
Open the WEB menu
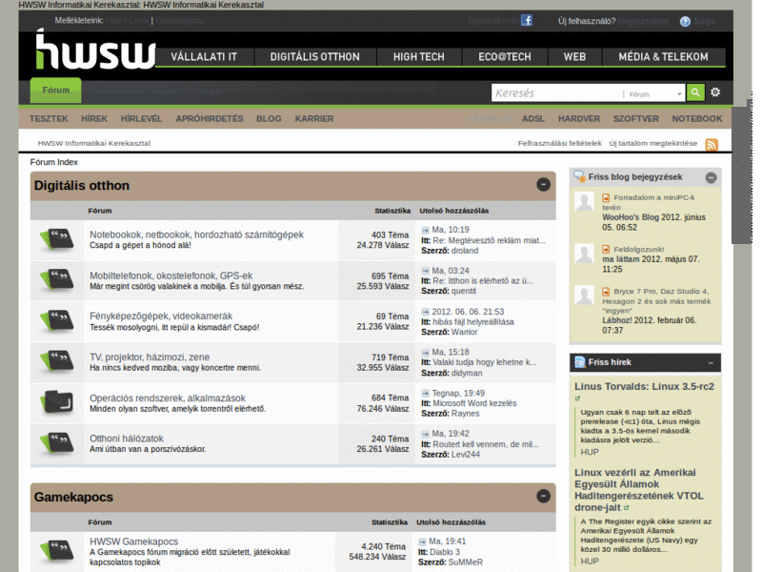[x=575, y=57]
